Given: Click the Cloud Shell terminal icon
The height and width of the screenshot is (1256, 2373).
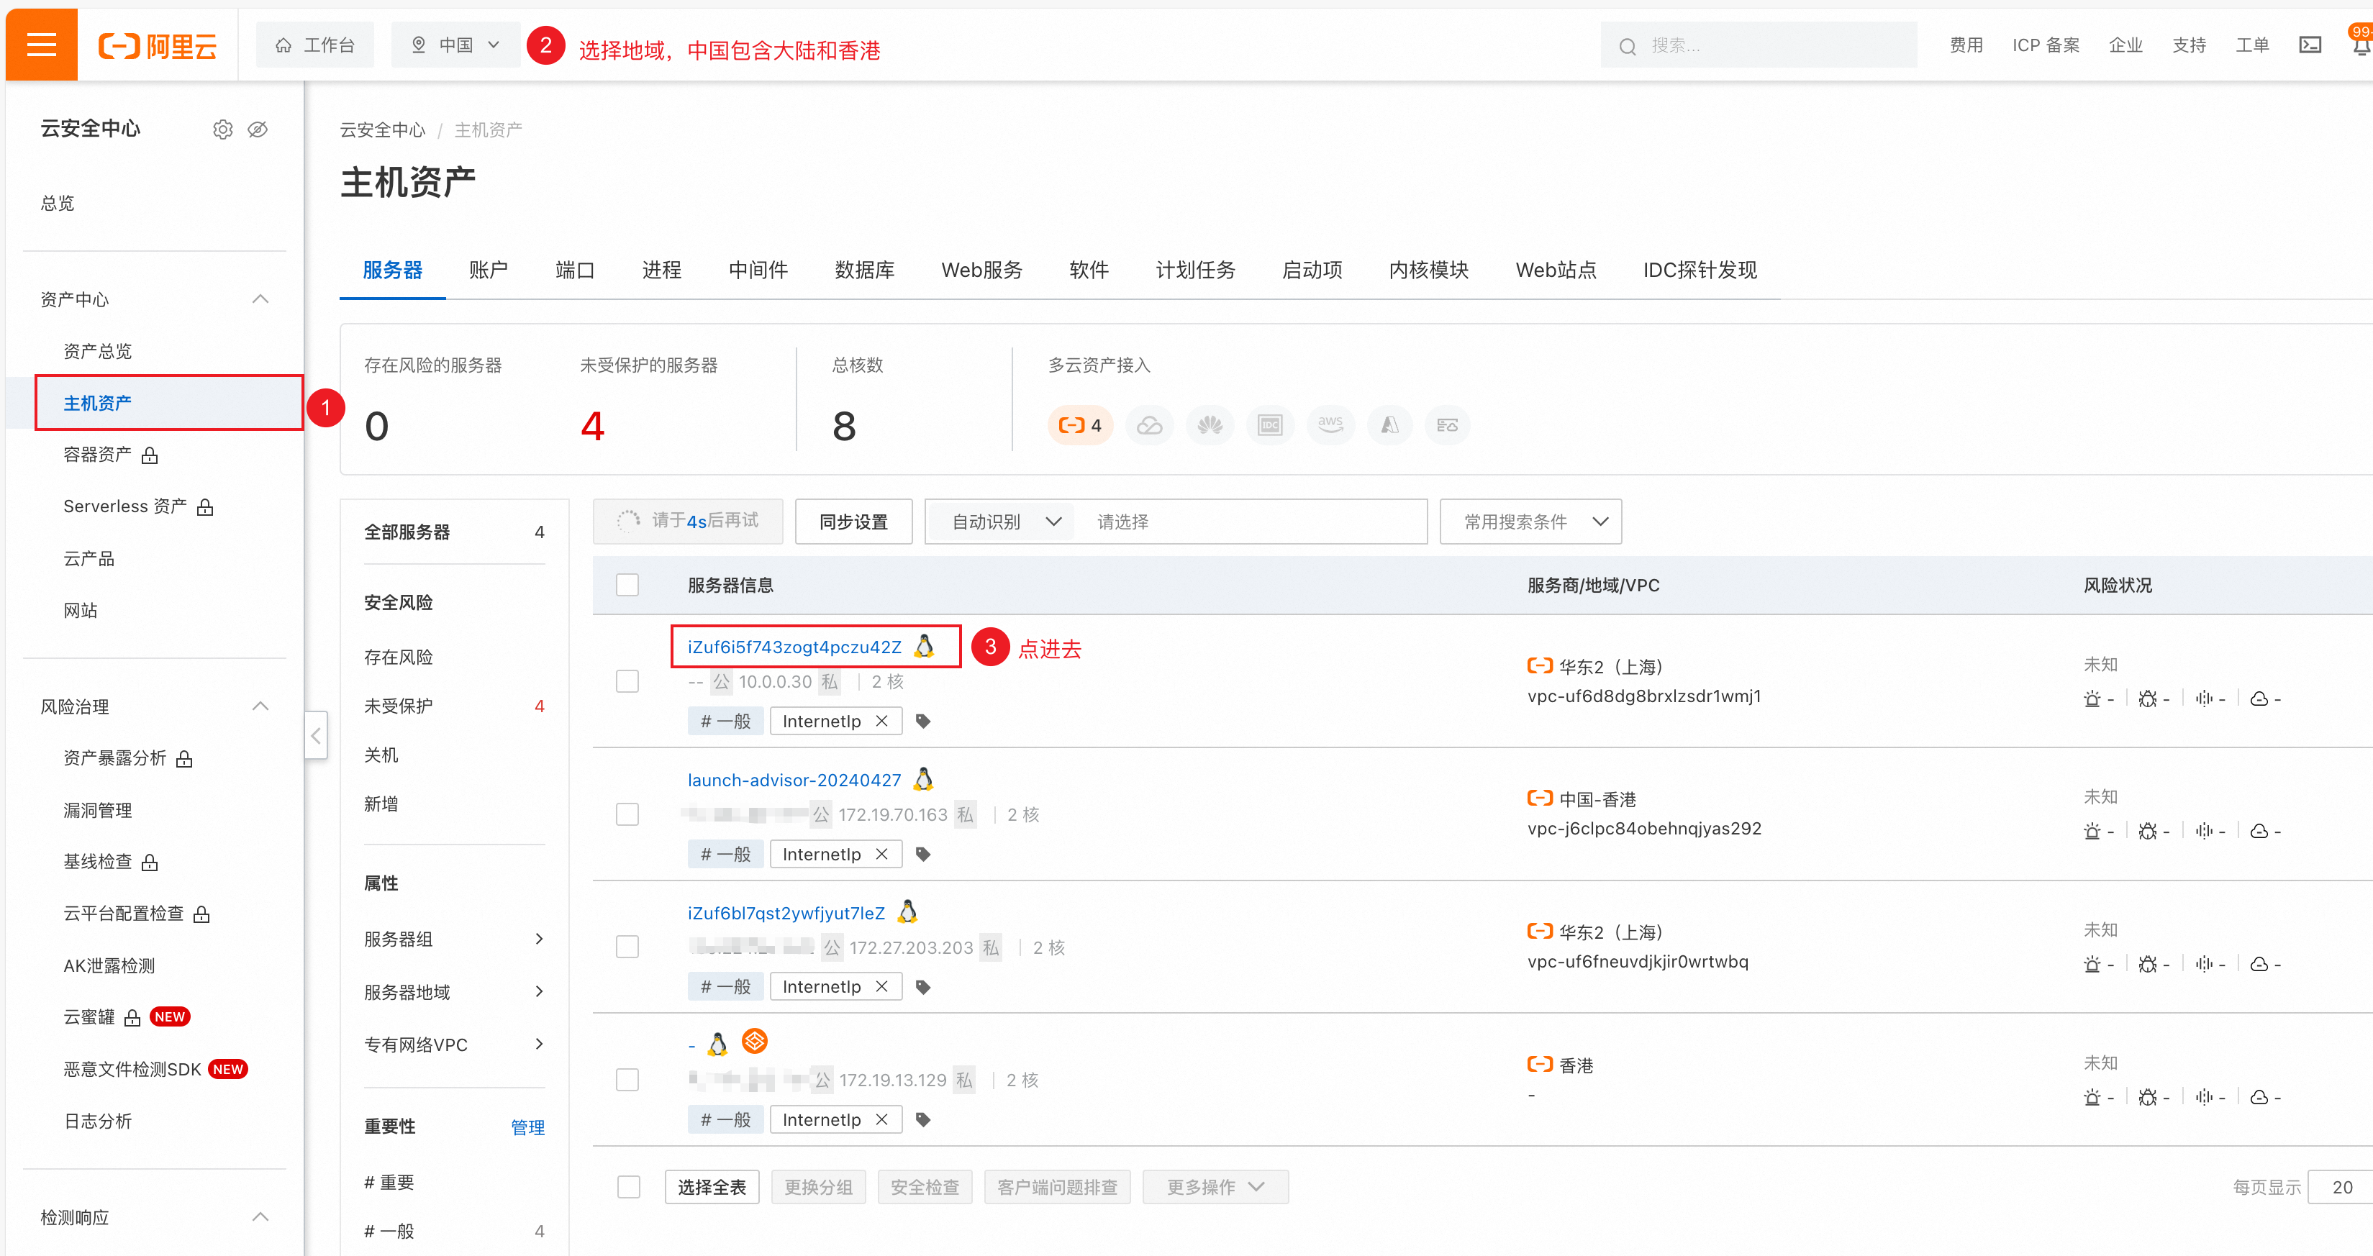Looking at the screenshot, I should 2310,45.
